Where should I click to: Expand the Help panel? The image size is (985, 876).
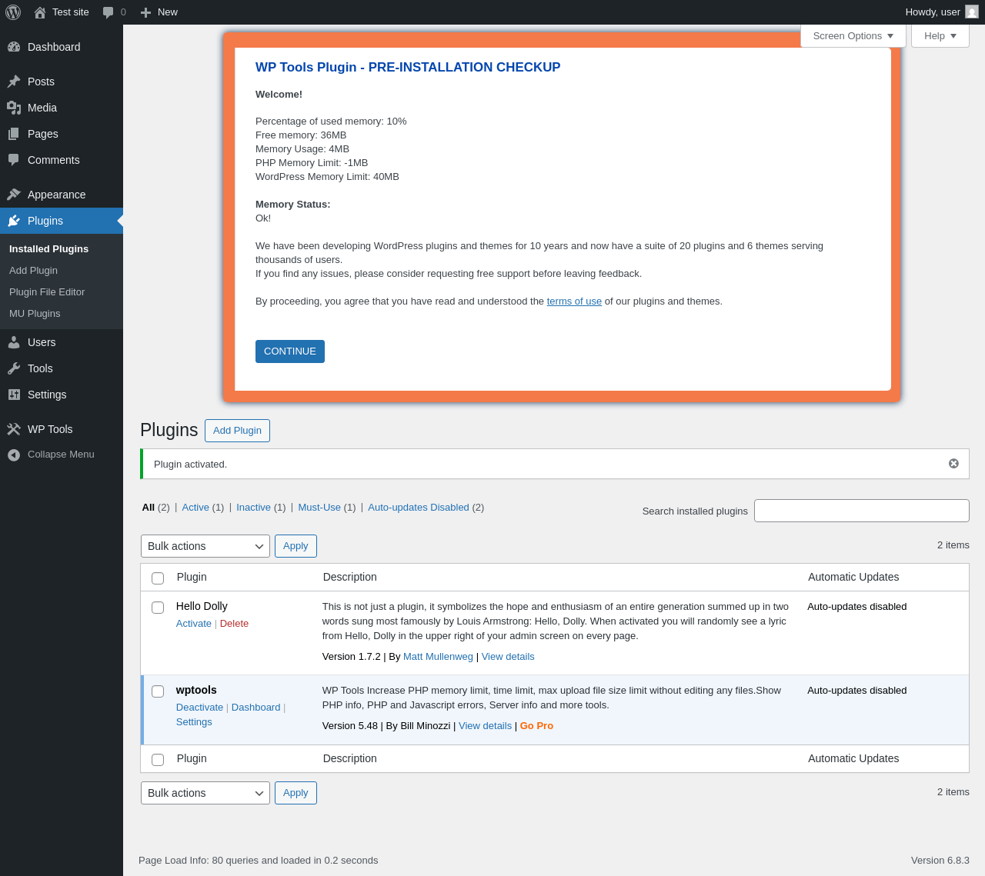(x=940, y=36)
